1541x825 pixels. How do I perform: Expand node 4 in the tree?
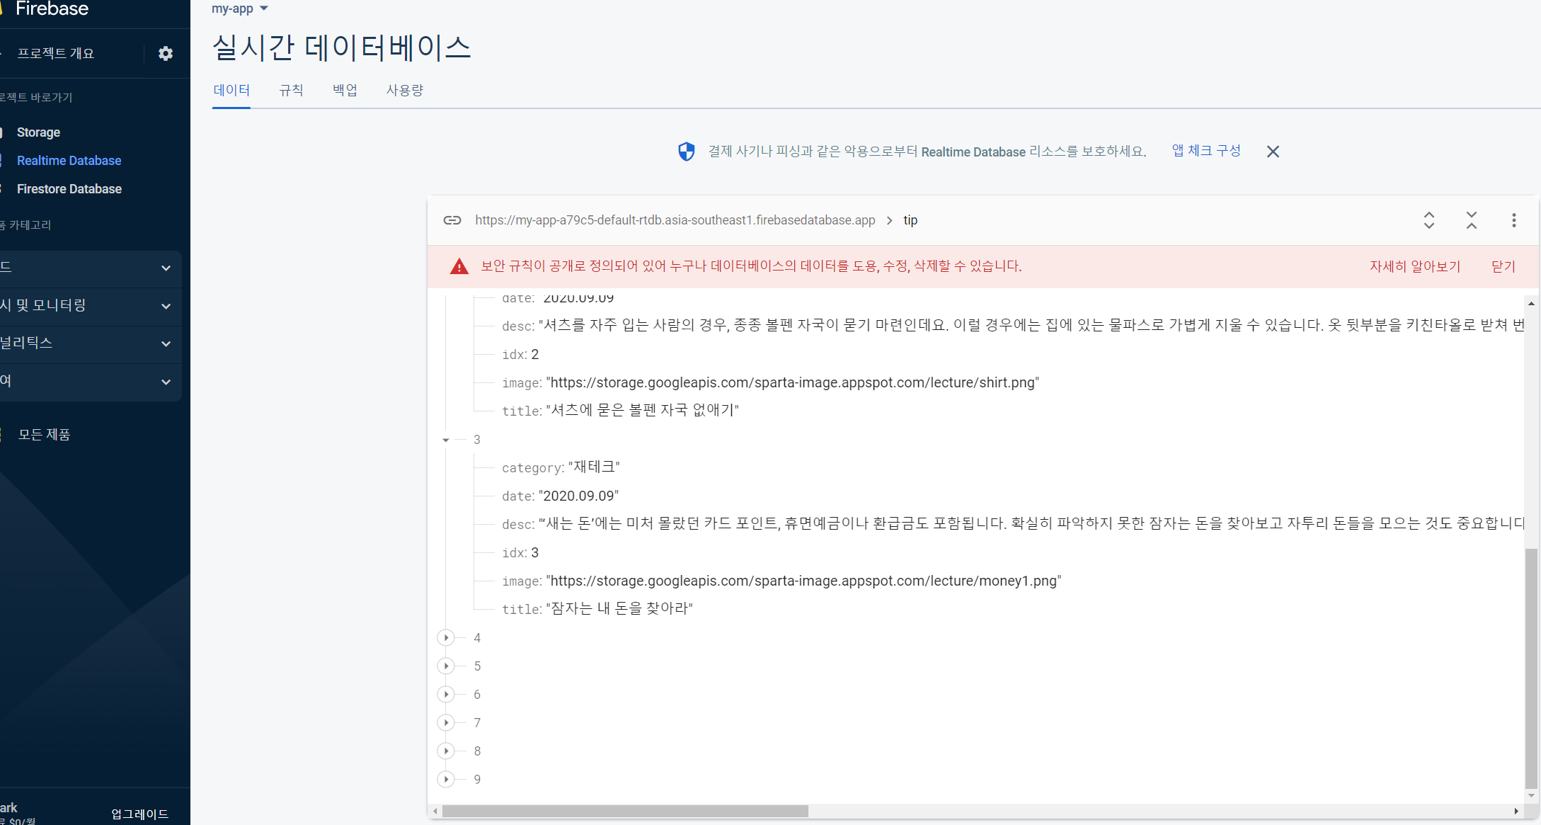click(x=446, y=638)
